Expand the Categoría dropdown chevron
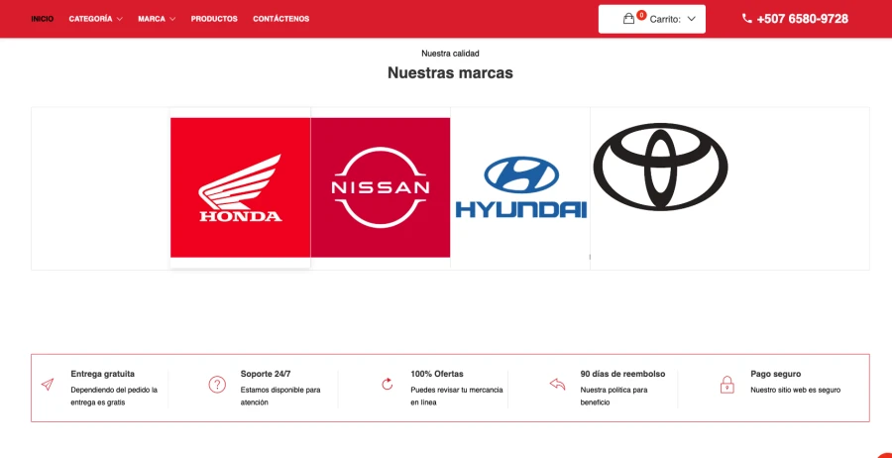This screenshot has width=892, height=458. click(x=120, y=19)
